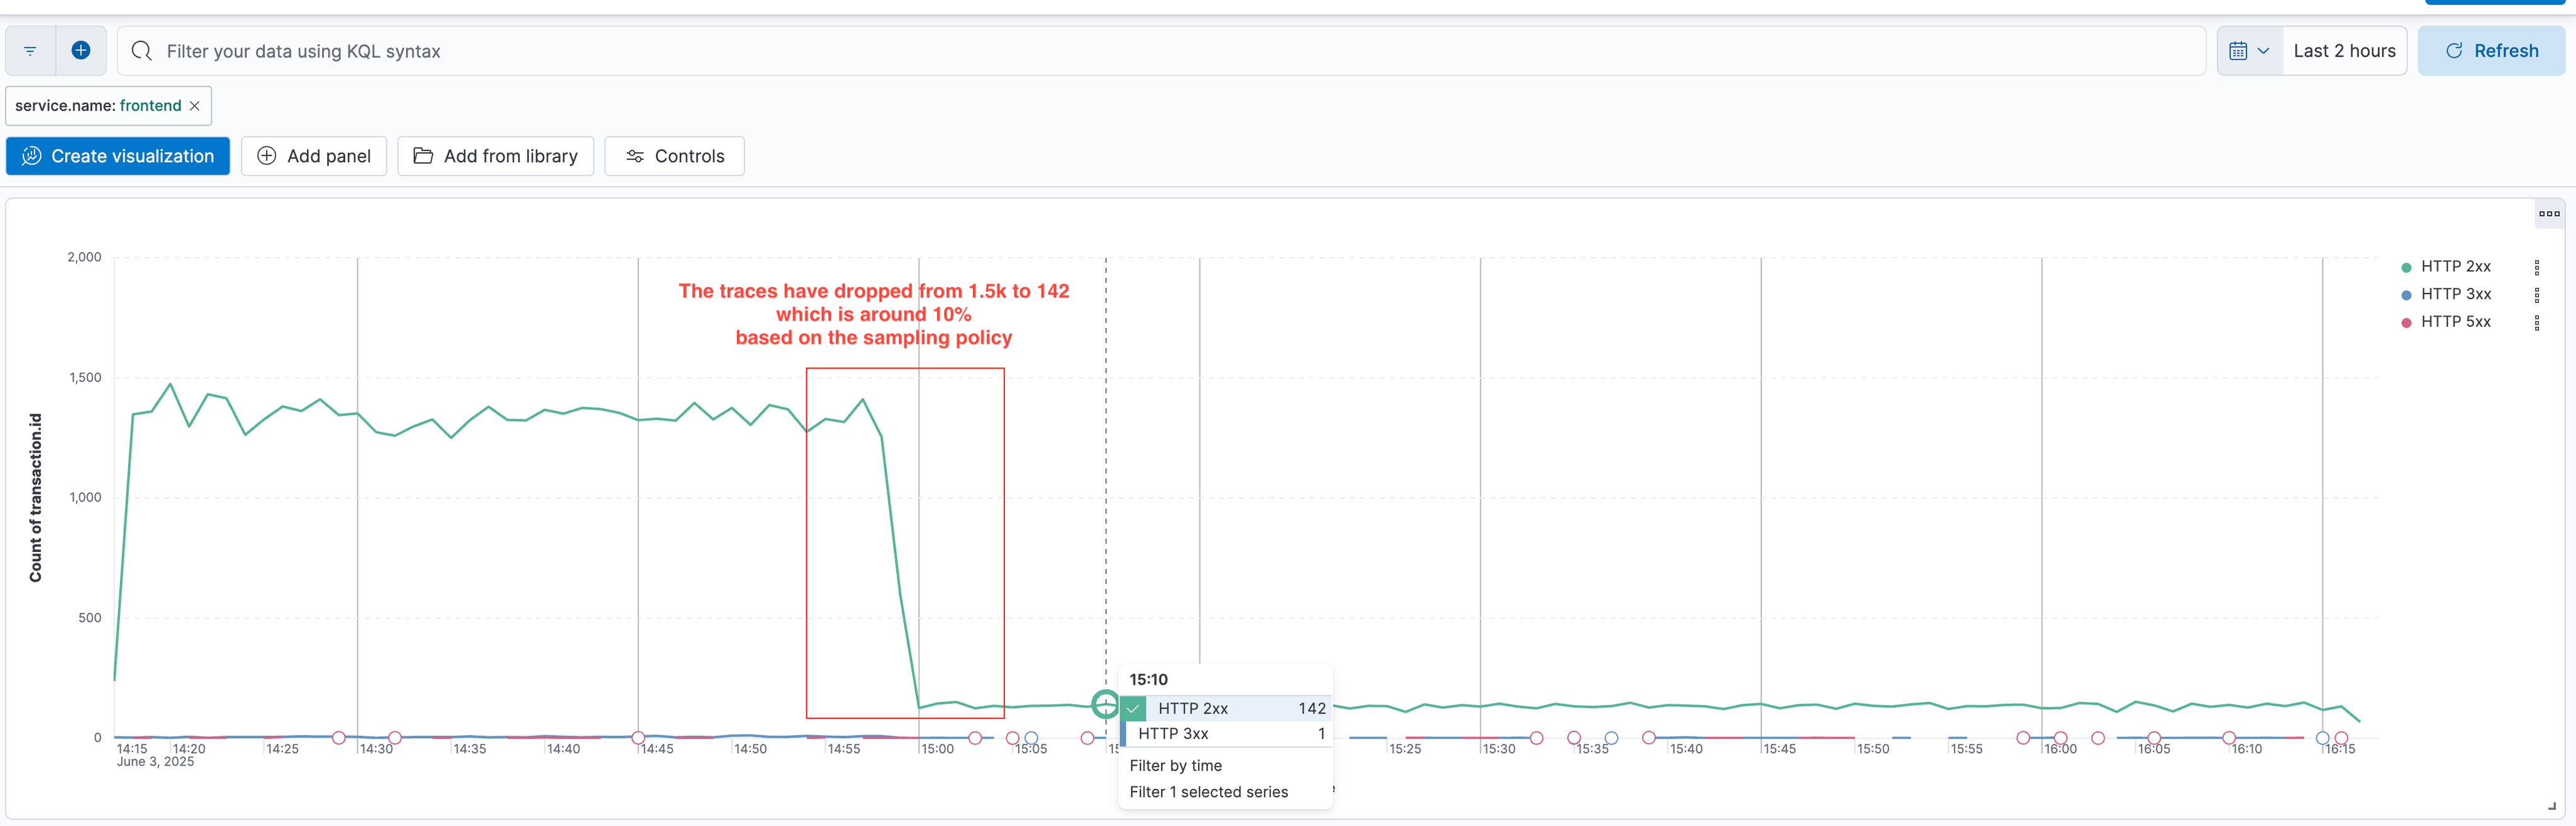Click the plus icon to add a filter

click(81, 50)
